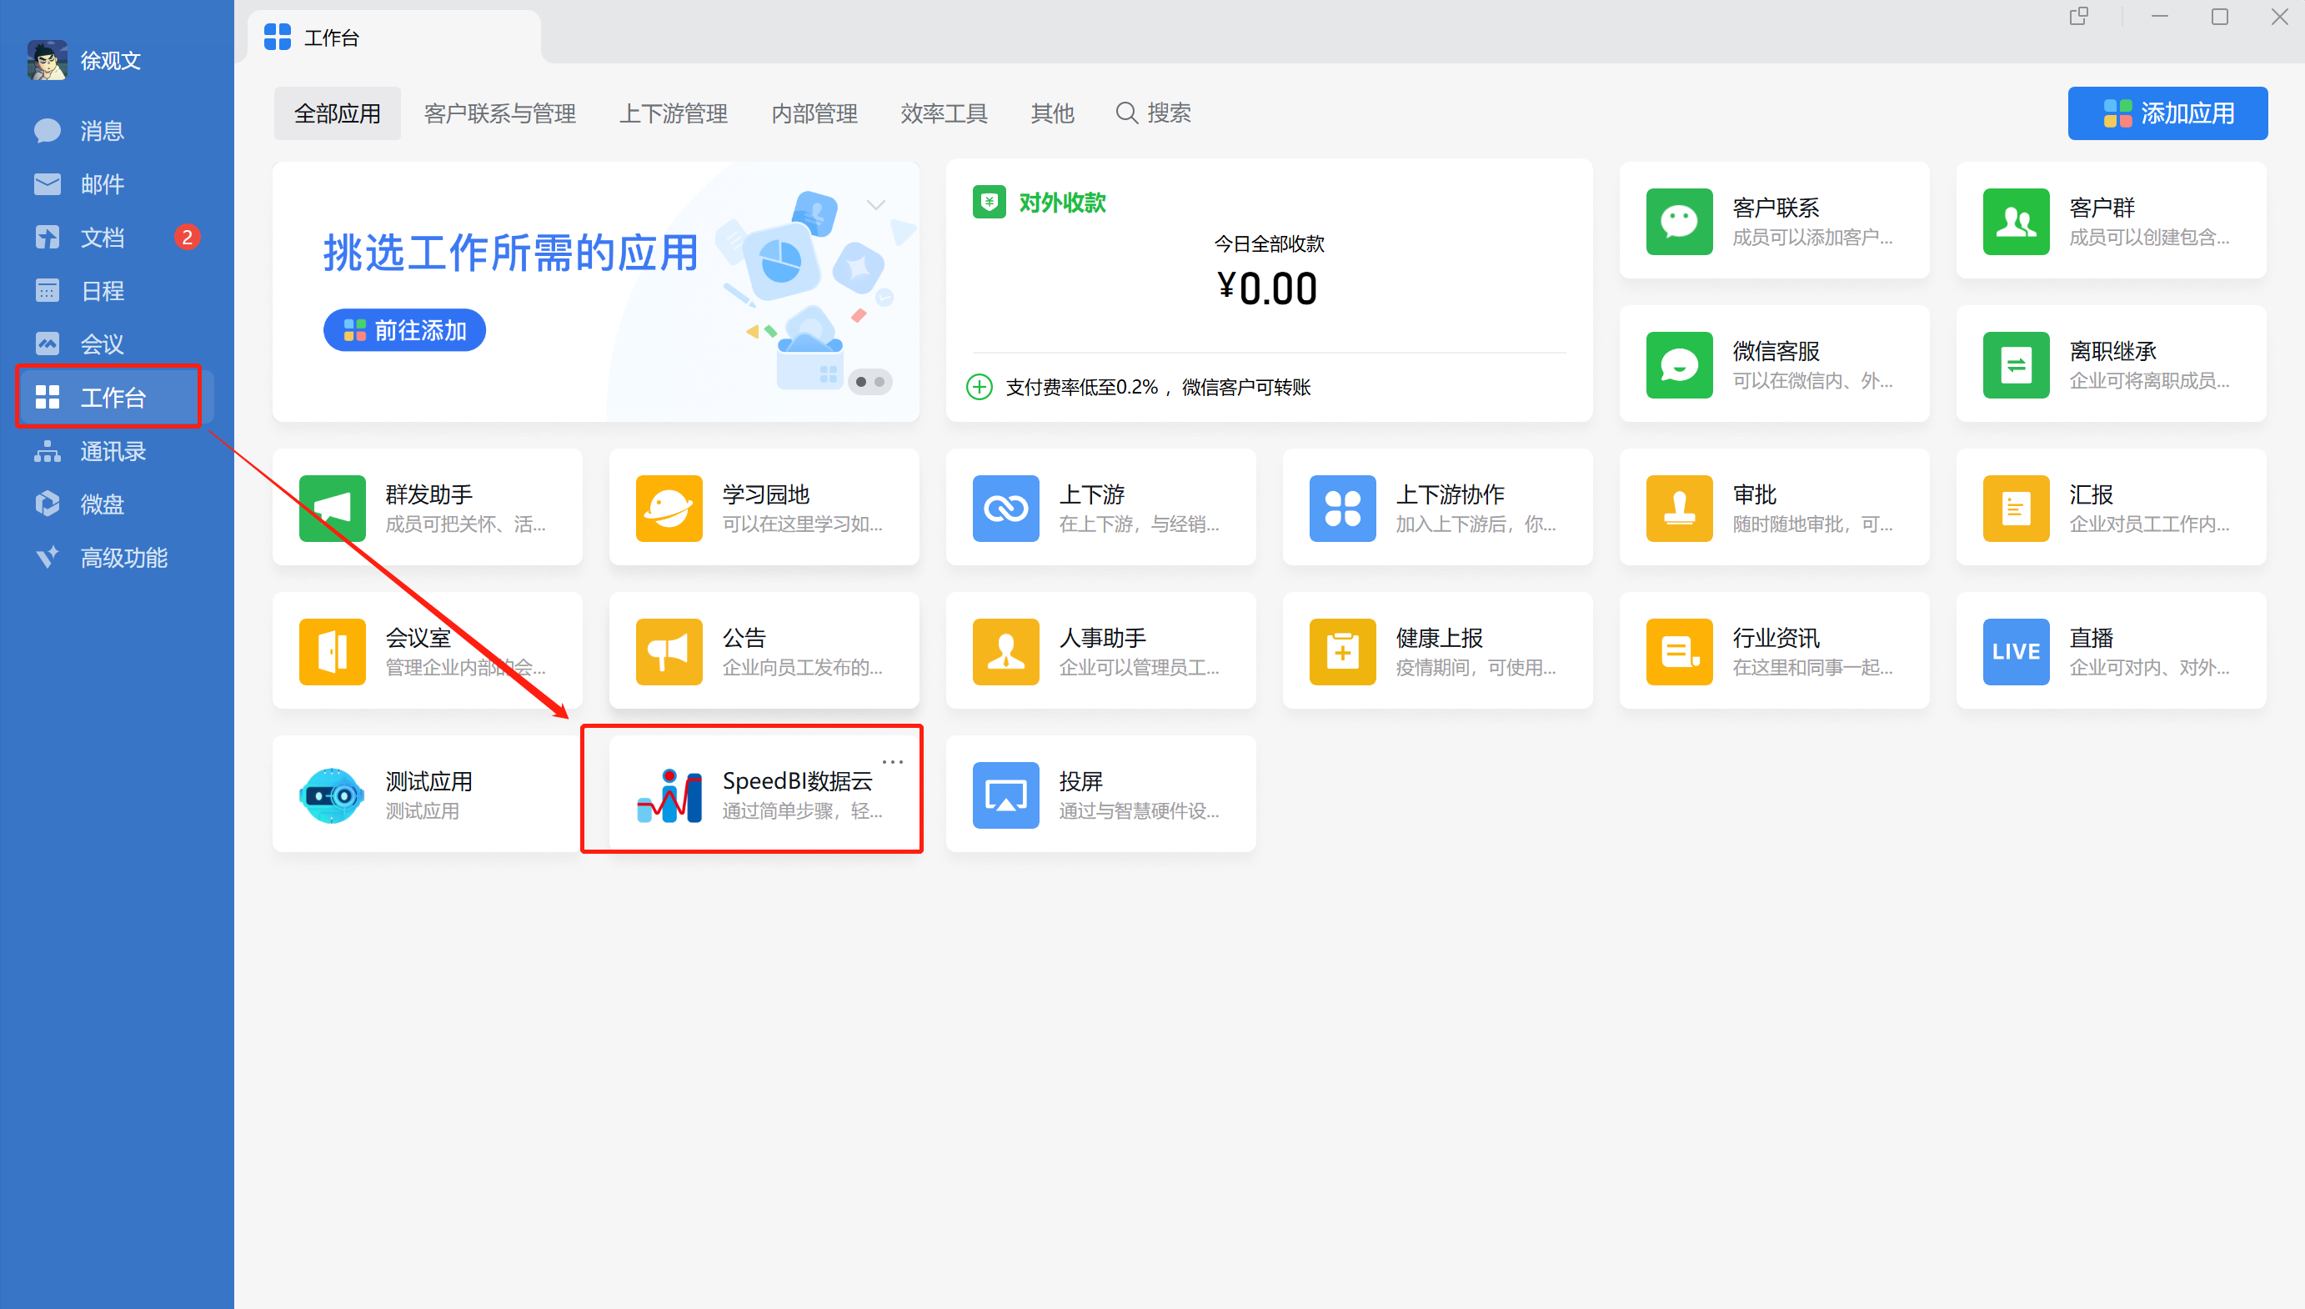
Task: Click the 对外收款 title link
Action: pos(1062,203)
